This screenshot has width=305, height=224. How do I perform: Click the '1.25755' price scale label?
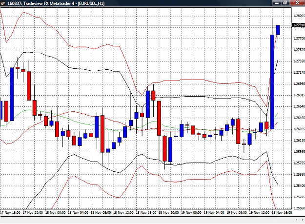(299, 163)
